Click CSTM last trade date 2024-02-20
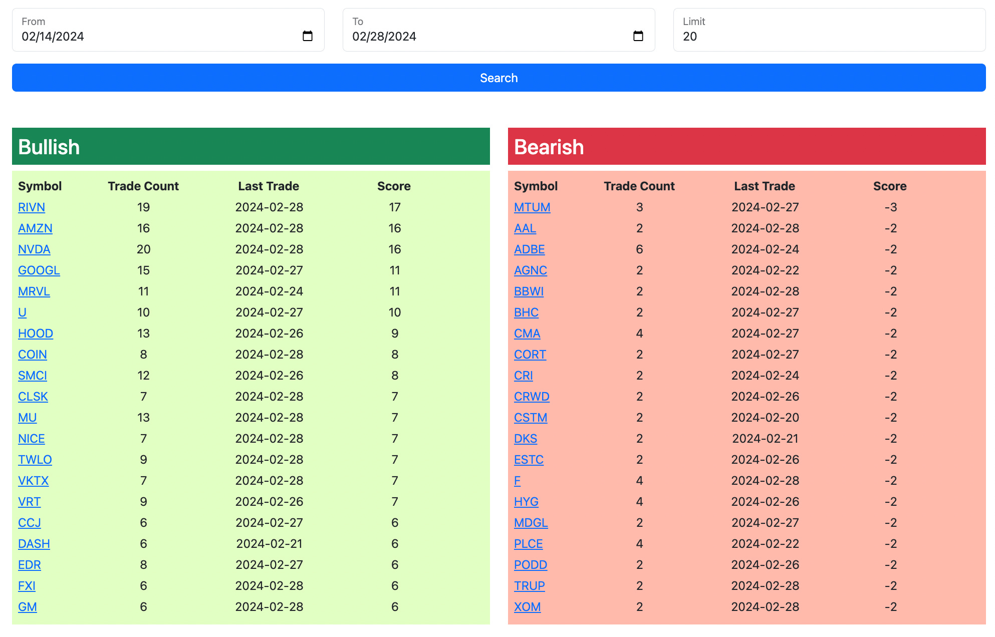Image resolution: width=995 pixels, height=637 pixels. tap(765, 418)
